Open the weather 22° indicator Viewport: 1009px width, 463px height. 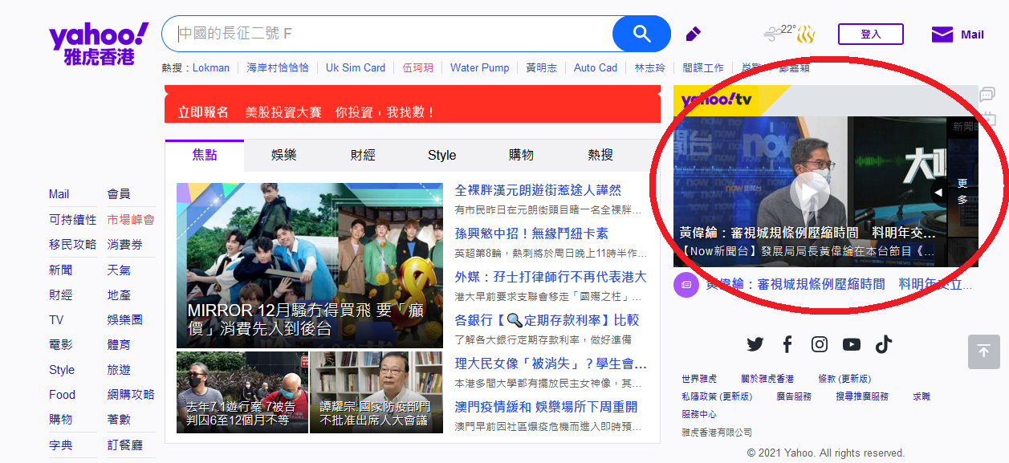pos(790,34)
